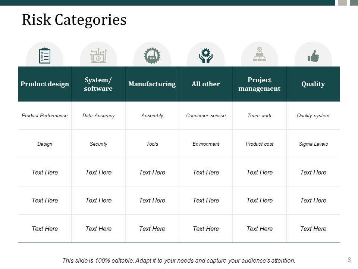Click the team hierarchy icon above Project management

[260, 54]
